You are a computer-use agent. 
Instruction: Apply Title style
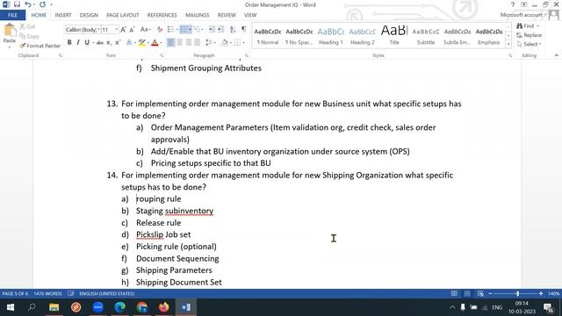(394, 36)
